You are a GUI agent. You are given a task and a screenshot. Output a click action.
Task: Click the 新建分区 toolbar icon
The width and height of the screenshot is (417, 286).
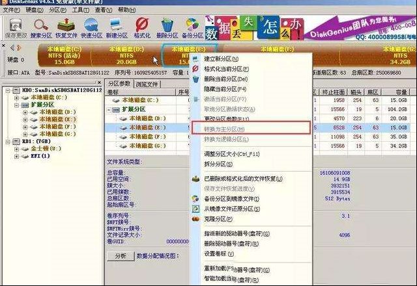coord(117,28)
